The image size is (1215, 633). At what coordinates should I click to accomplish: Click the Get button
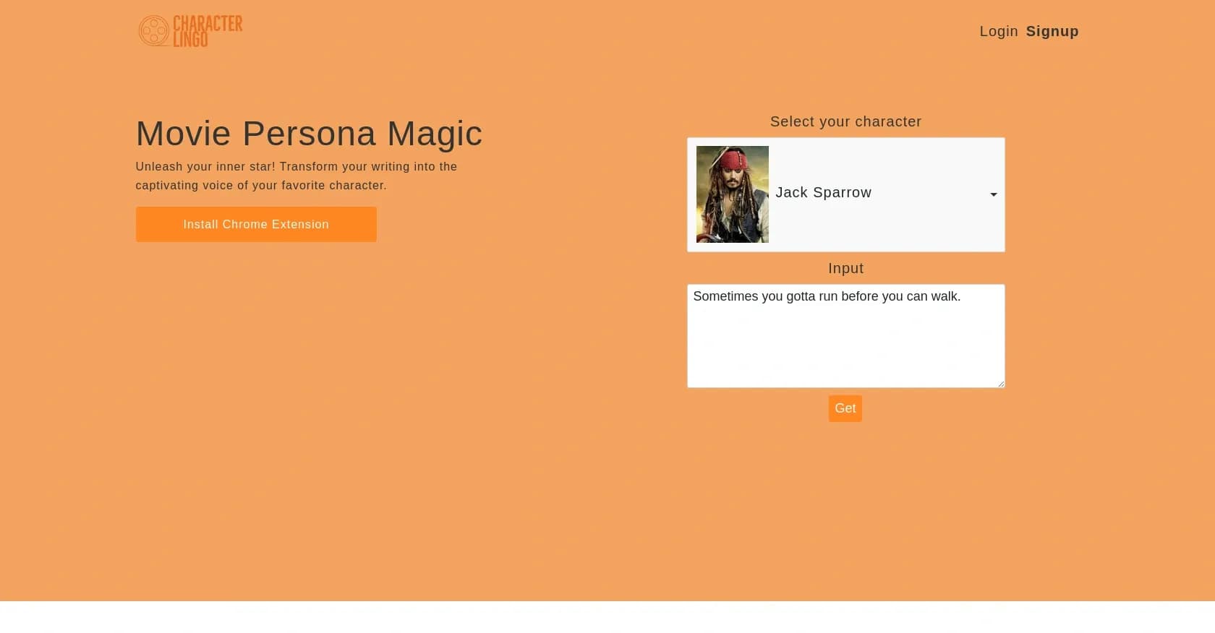point(845,408)
